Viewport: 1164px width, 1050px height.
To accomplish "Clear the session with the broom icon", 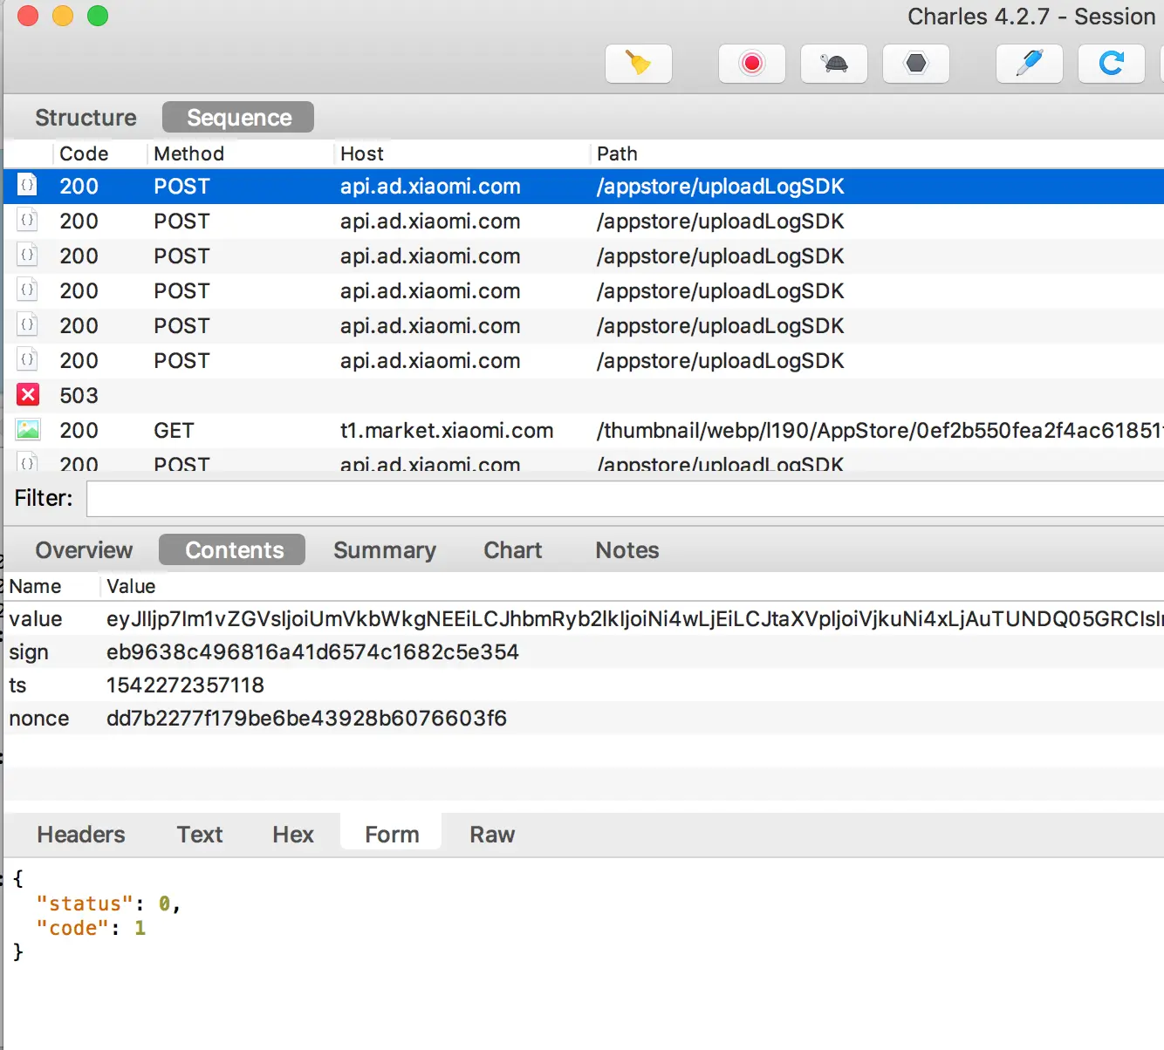I will [x=639, y=64].
